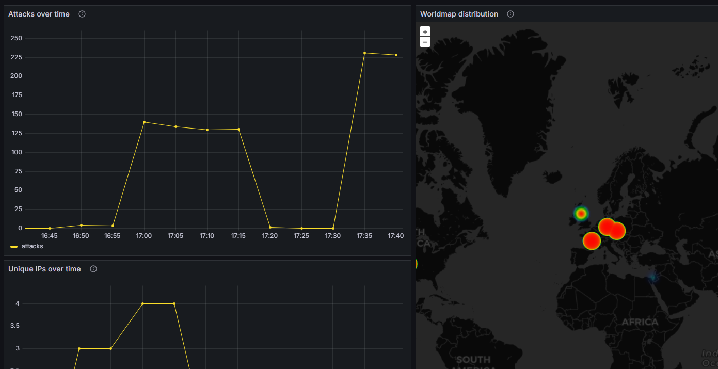This screenshot has width=718, height=369.
Task: Zoom out on the world map
Action: tap(425, 42)
